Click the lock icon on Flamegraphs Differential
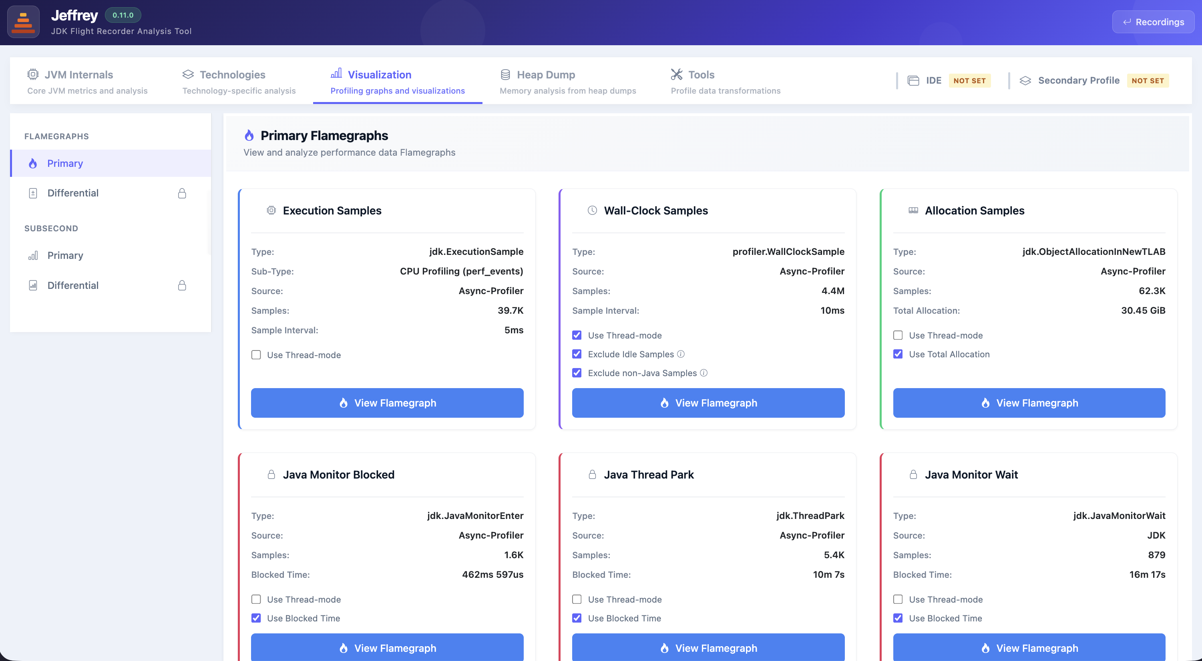Screen dimensions: 1202x661 (x=182, y=193)
